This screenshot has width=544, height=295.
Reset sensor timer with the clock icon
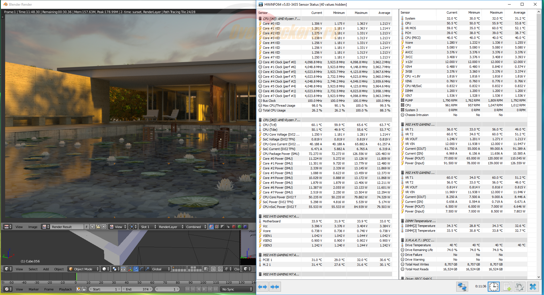point(494,287)
